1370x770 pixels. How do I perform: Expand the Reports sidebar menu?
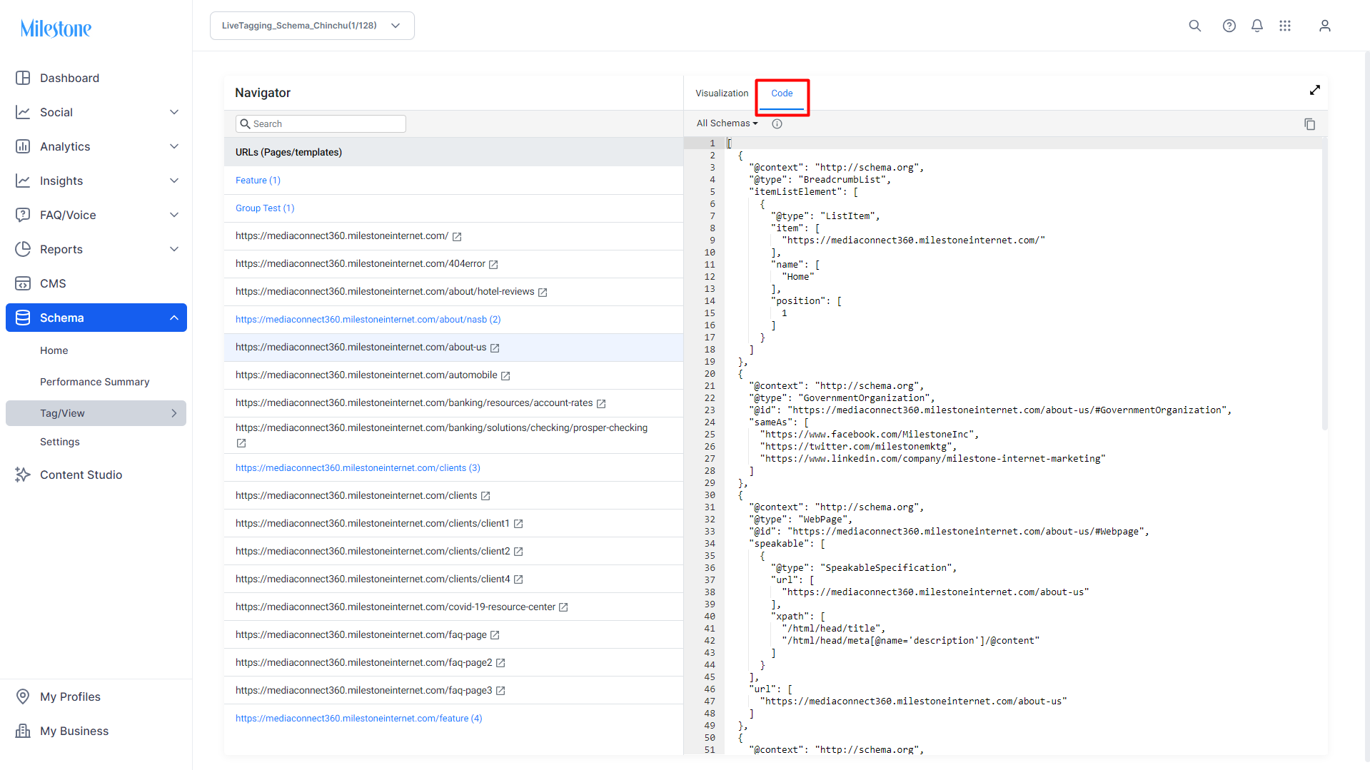174,249
